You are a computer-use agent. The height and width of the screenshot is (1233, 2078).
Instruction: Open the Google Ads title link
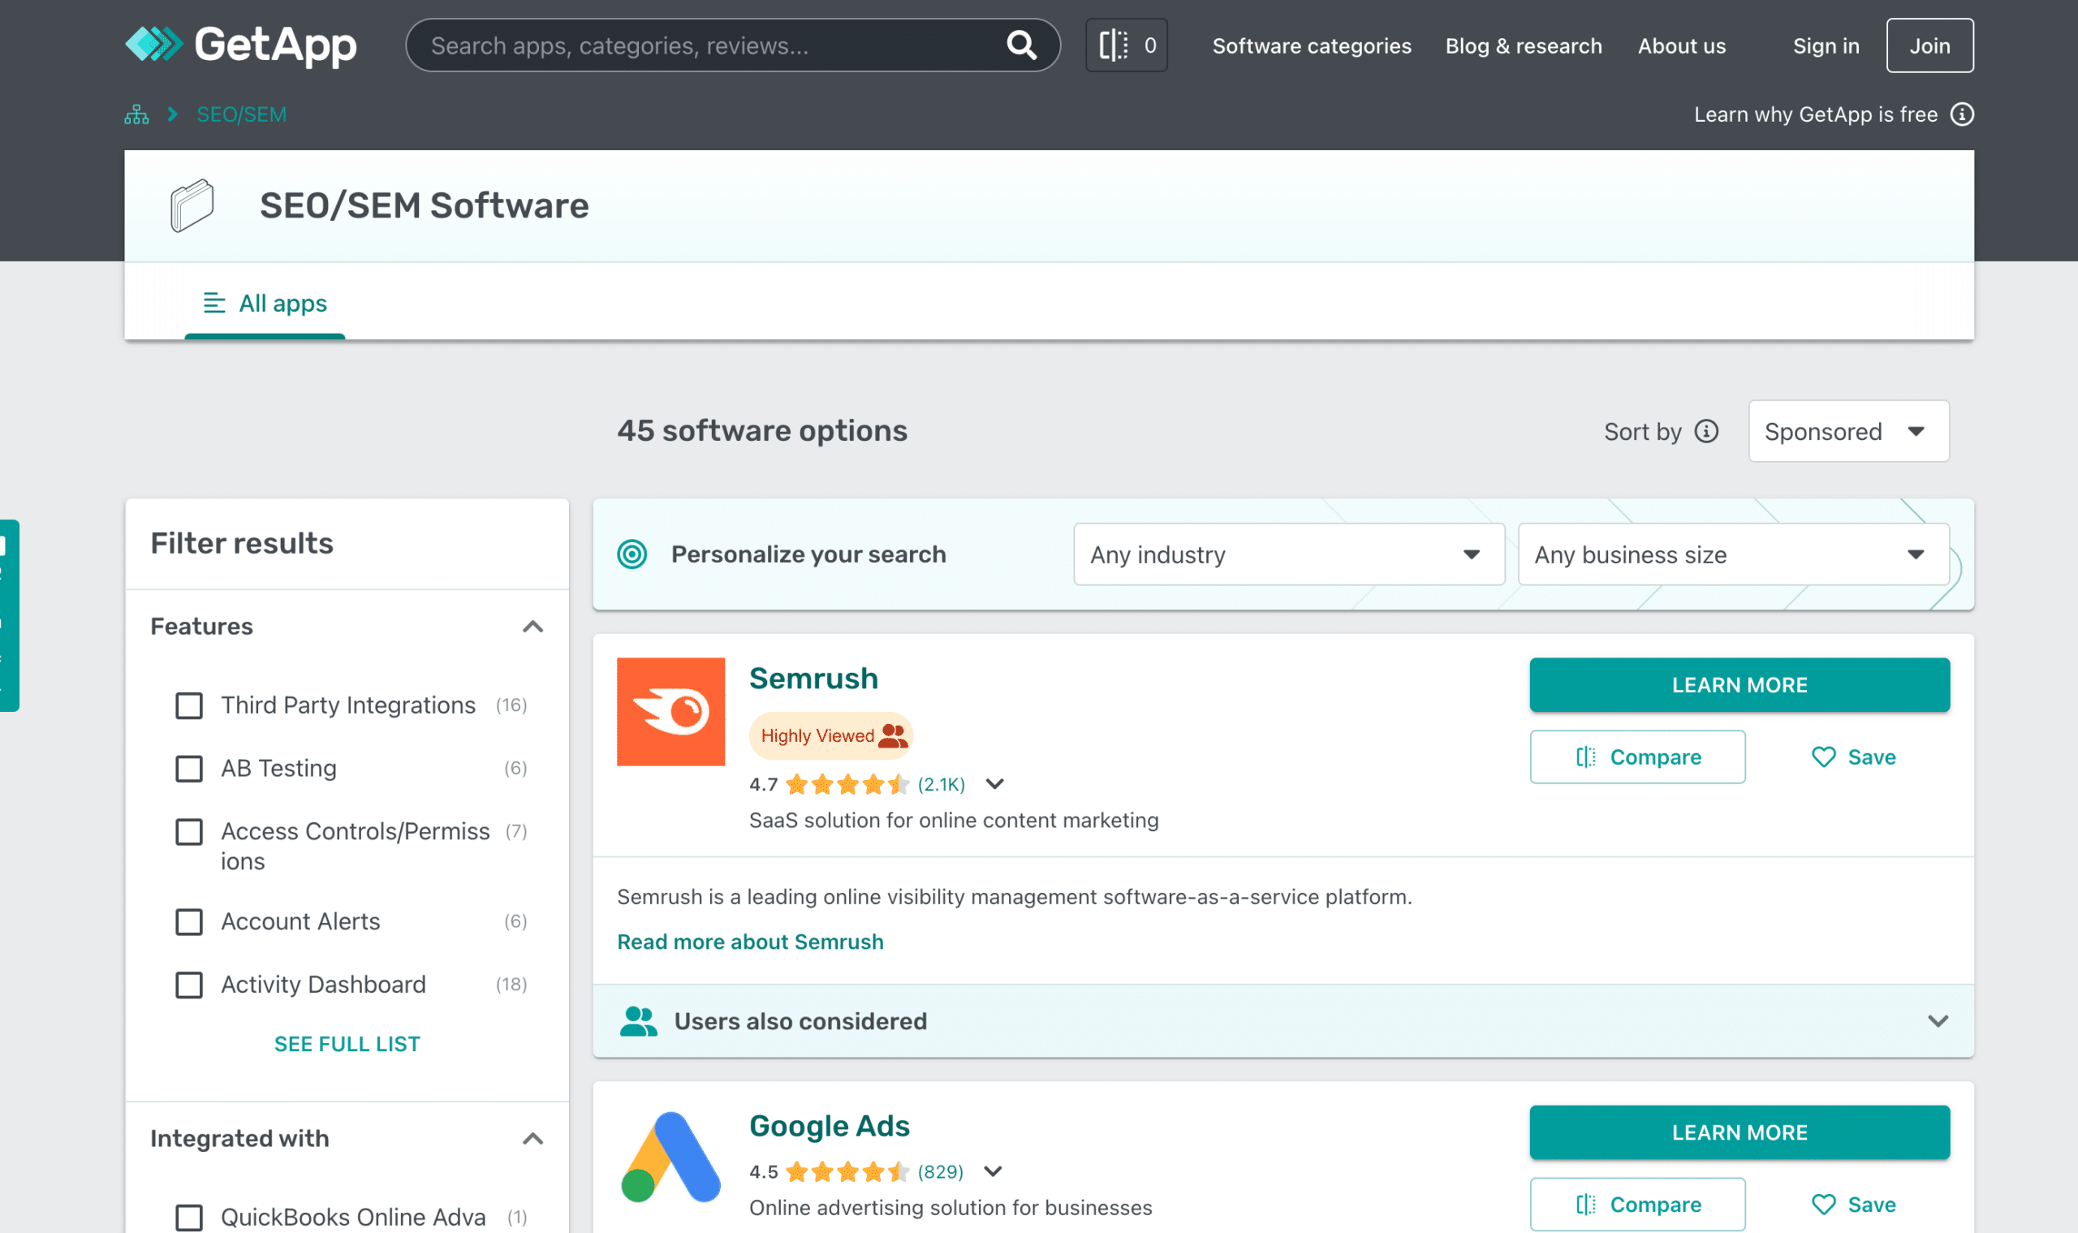tap(829, 1126)
